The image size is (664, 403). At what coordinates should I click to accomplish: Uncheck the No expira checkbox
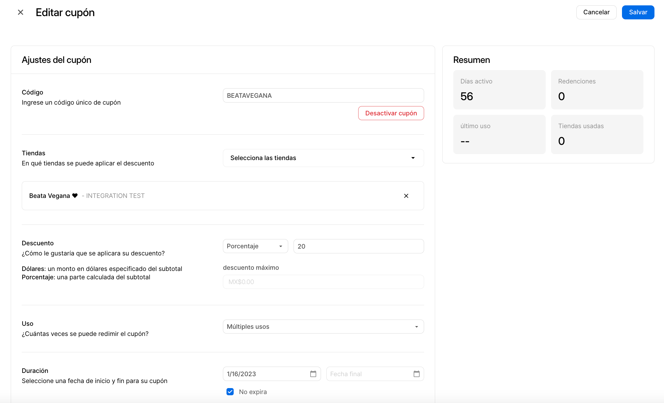[x=230, y=391]
